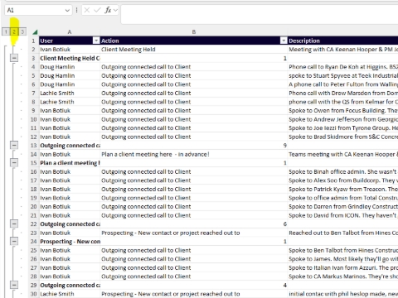398x298 pixels.
Task: Click the Description header cell
Action: point(343,41)
